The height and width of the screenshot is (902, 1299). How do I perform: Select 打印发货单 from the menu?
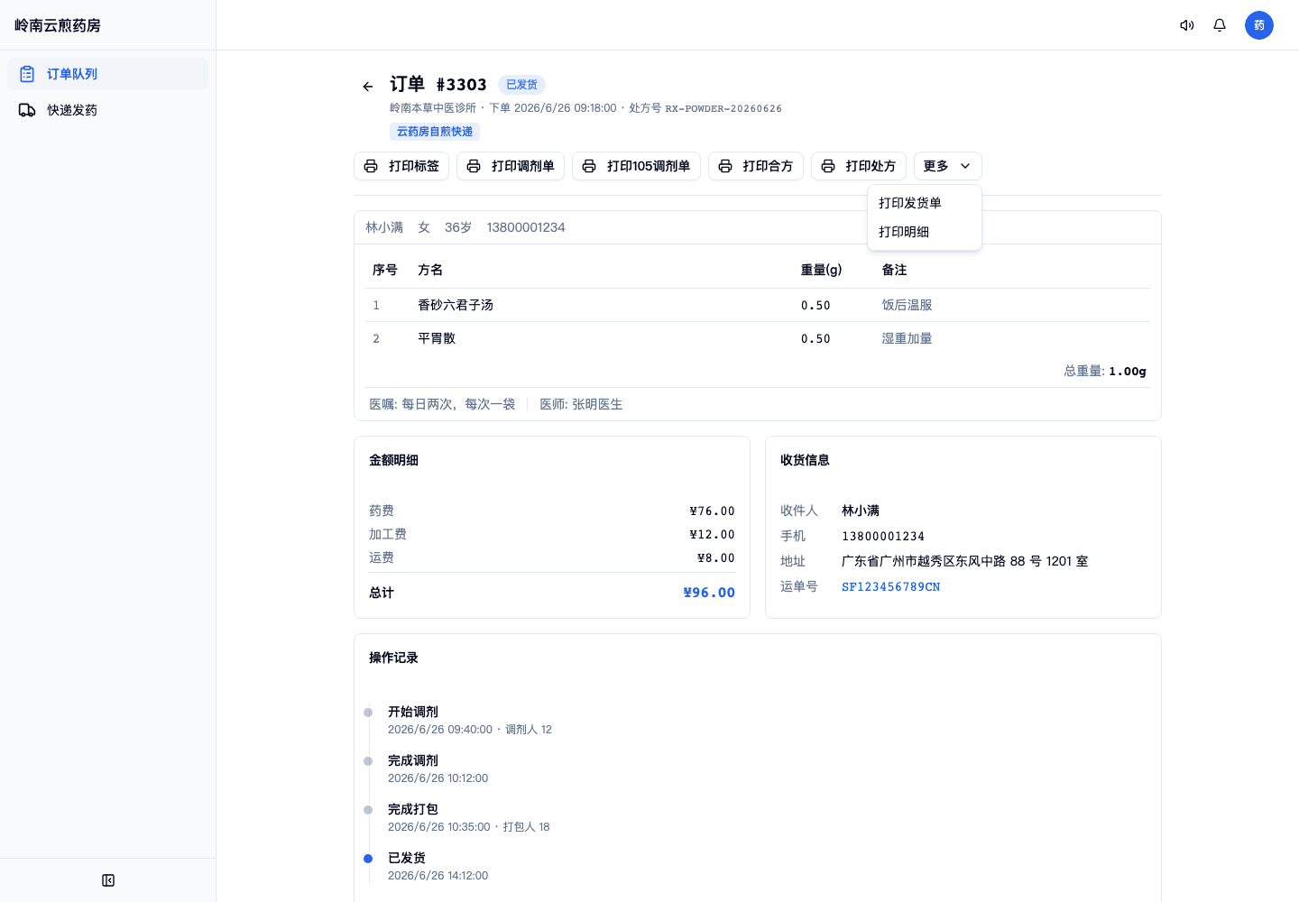[925, 203]
